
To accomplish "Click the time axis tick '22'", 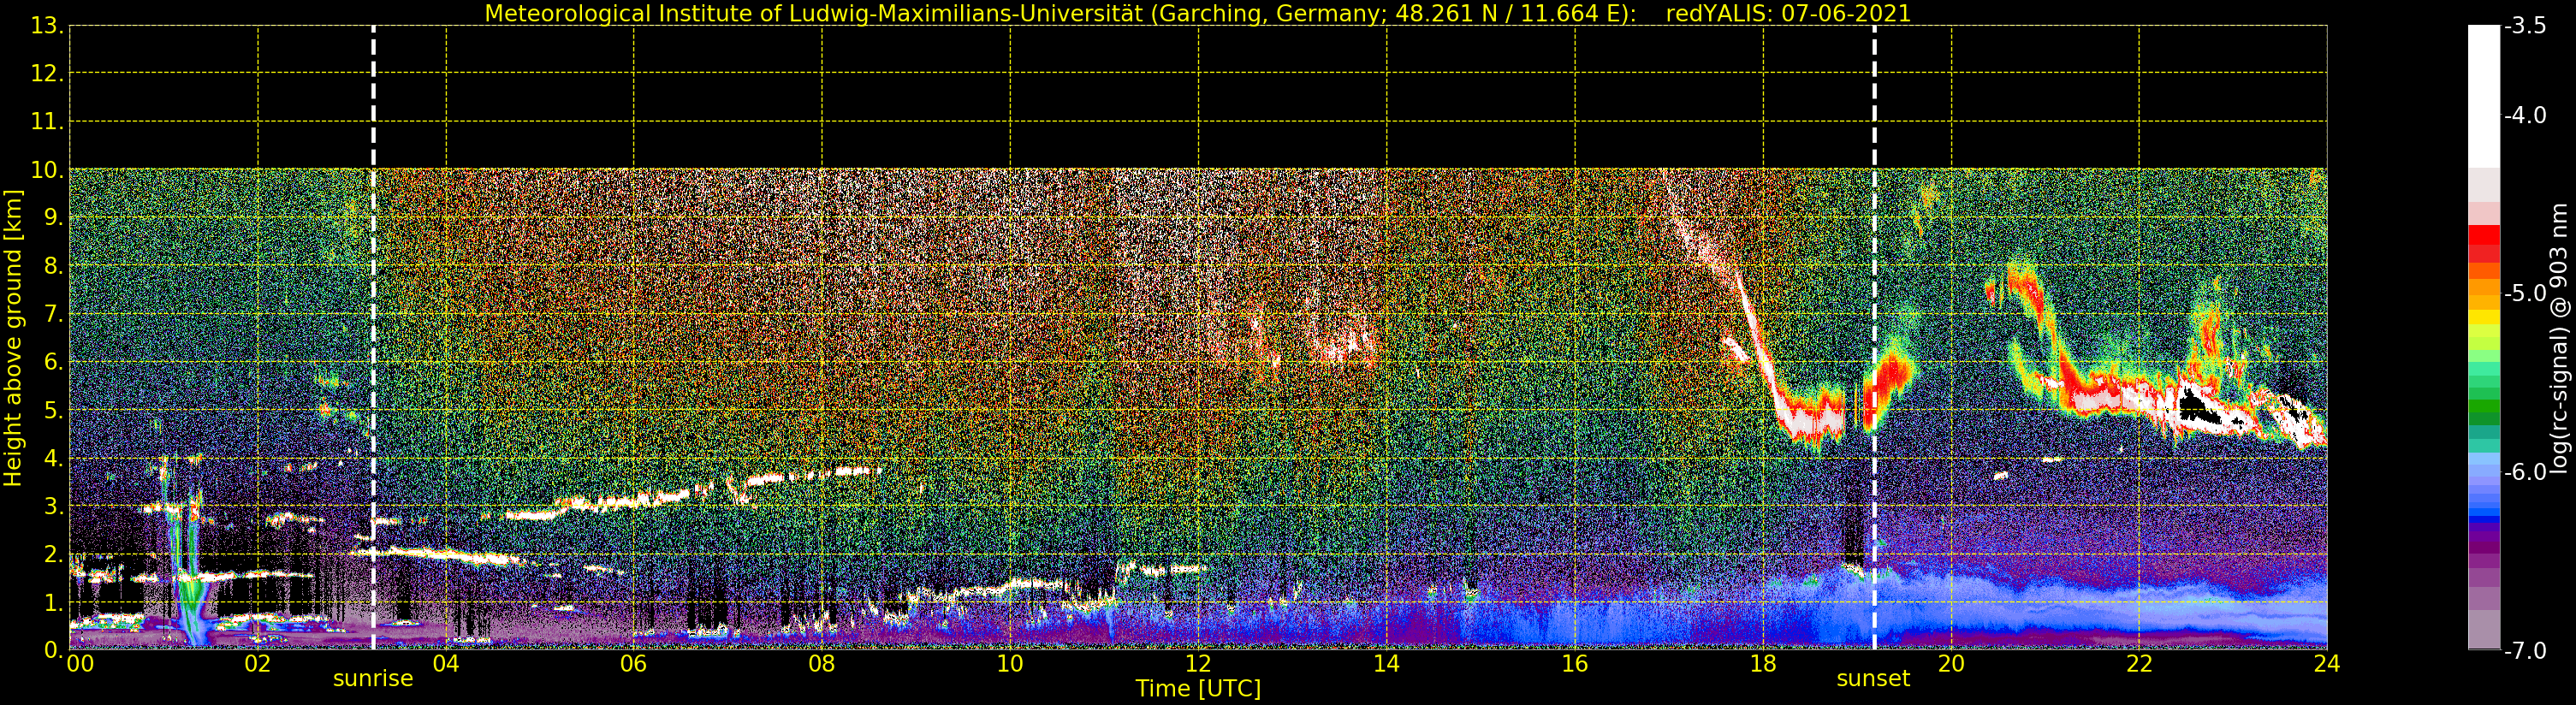I will (2138, 664).
